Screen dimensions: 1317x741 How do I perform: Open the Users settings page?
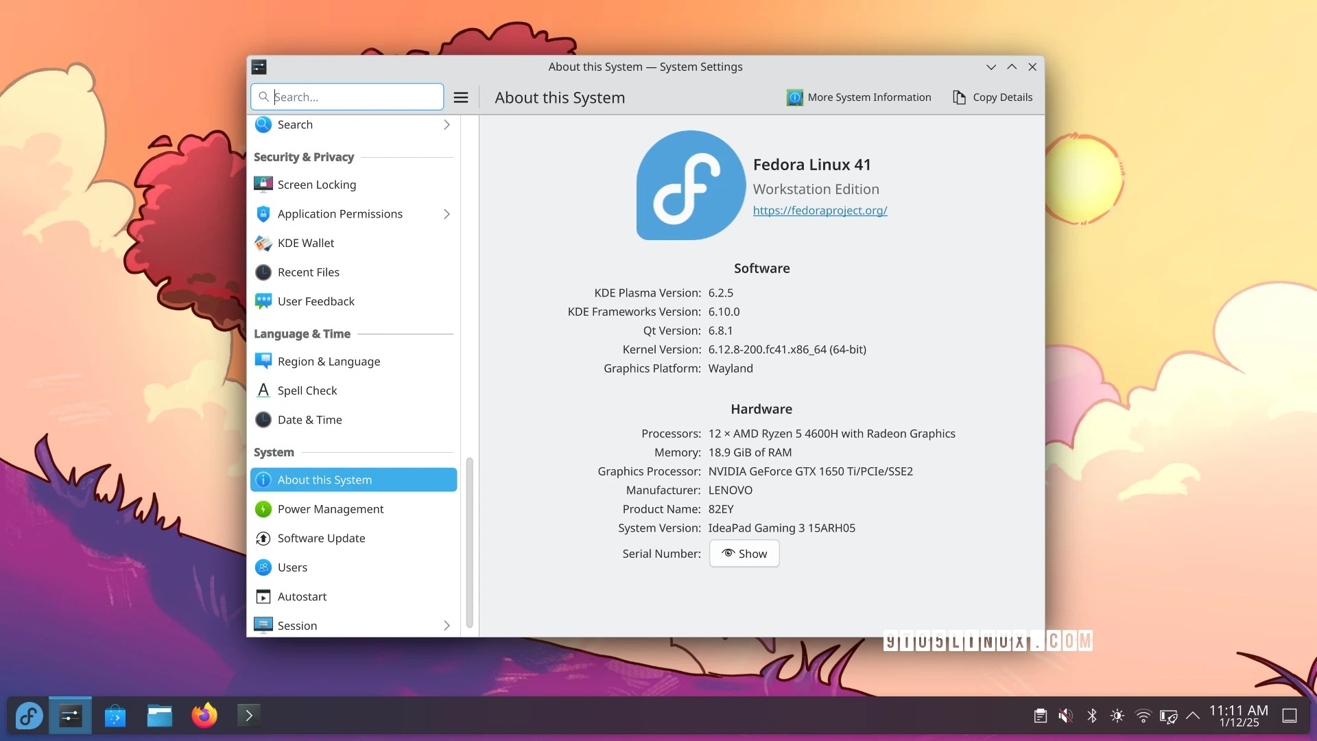click(292, 567)
